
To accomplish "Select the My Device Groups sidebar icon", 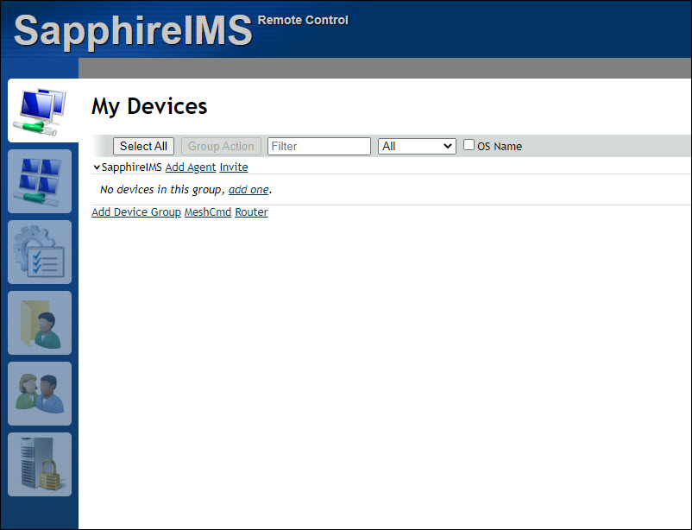I will (x=39, y=181).
